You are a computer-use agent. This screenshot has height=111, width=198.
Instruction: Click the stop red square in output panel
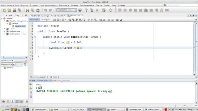[31, 92]
